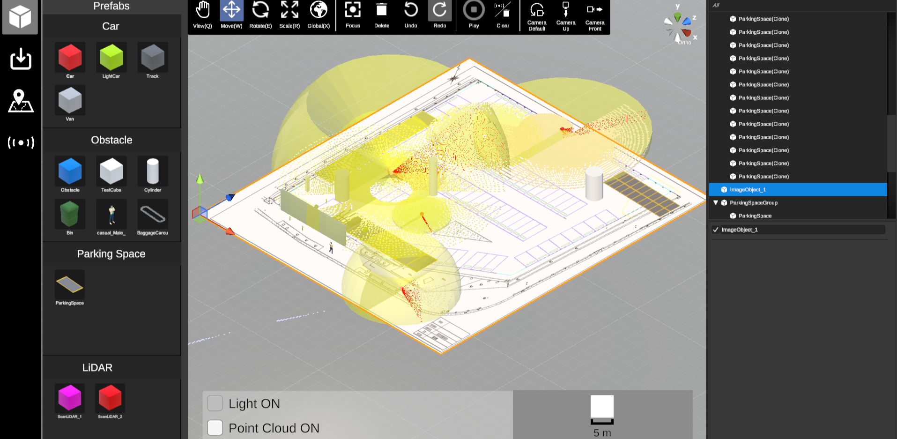
Task: Choose the magenta ScanLiDAR_1 prefab
Action: click(x=70, y=398)
